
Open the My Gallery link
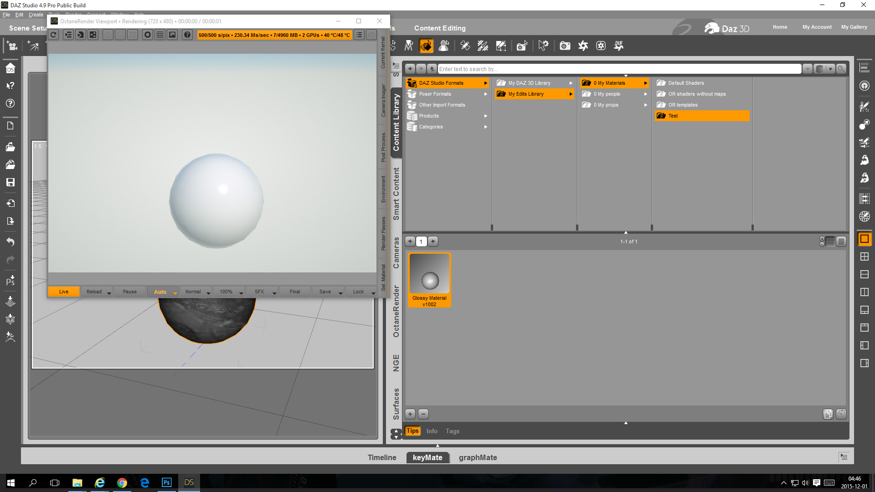pos(854,27)
